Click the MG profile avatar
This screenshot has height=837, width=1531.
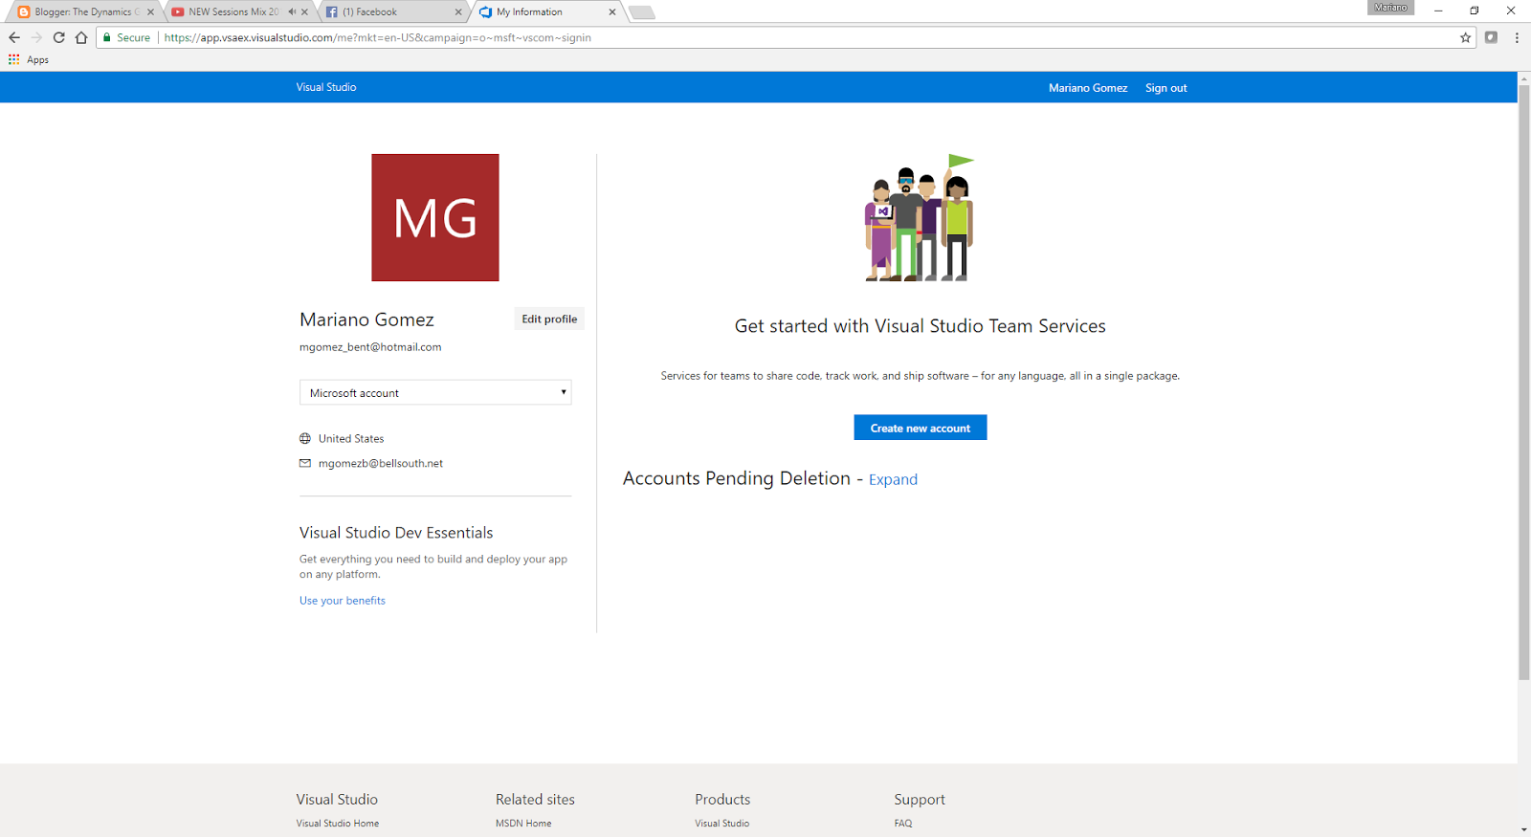click(435, 217)
